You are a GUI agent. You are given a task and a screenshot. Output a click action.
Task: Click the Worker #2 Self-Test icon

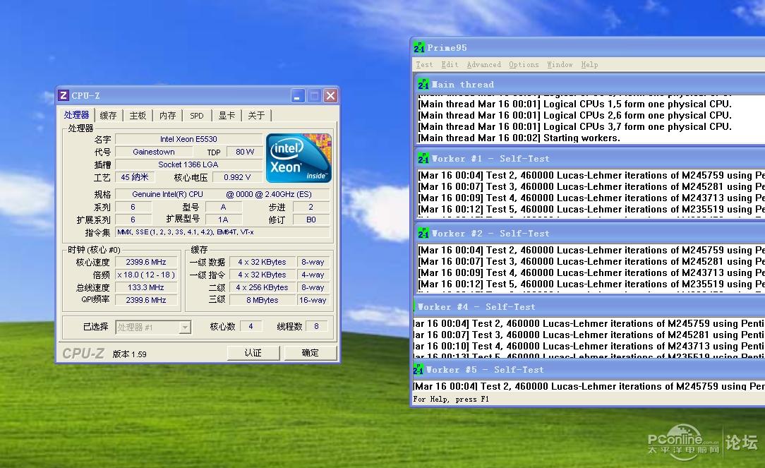(x=423, y=233)
